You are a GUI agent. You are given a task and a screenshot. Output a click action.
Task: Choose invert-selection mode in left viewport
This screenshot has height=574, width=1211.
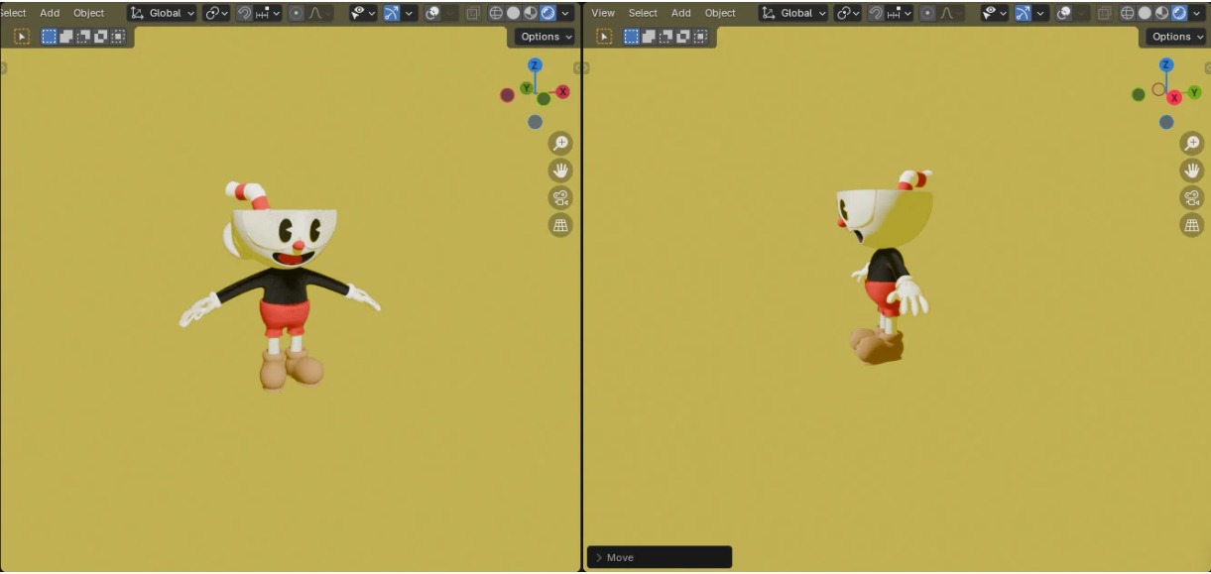coord(100,37)
